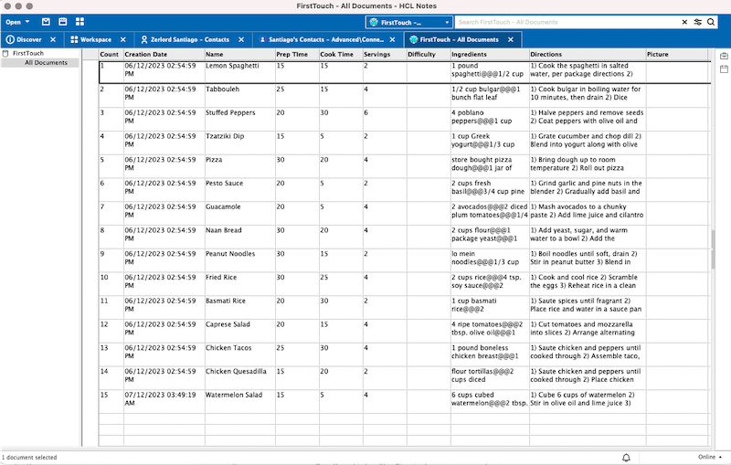The height and width of the screenshot is (465, 731).
Task: Expand the Open menu button
Action: 17,22
